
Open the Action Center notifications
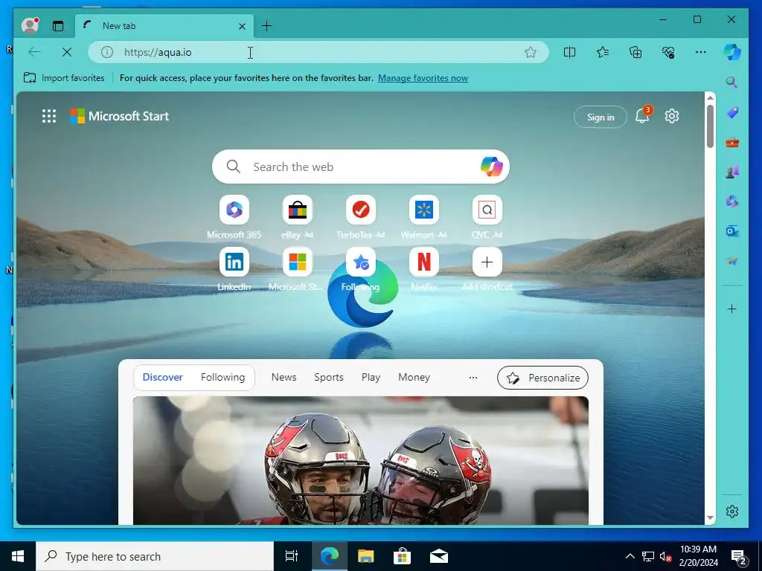click(739, 558)
